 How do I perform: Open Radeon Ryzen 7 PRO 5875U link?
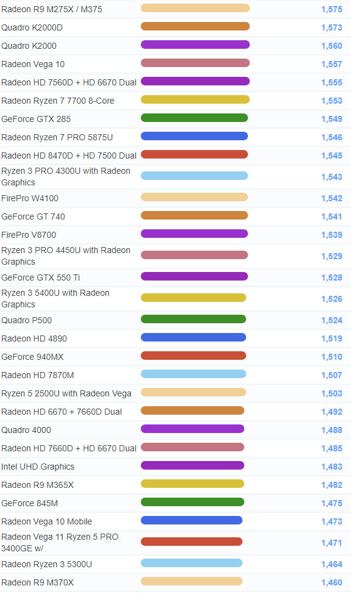[x=57, y=137]
